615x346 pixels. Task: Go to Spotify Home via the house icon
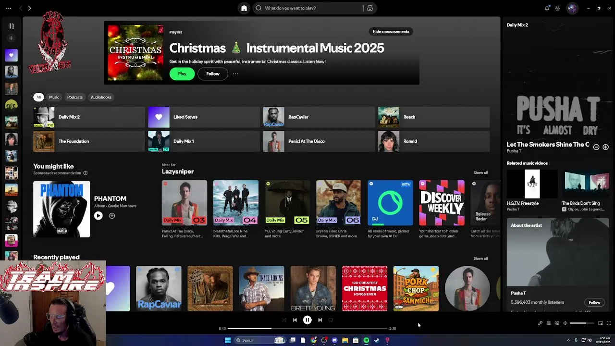[x=244, y=8]
